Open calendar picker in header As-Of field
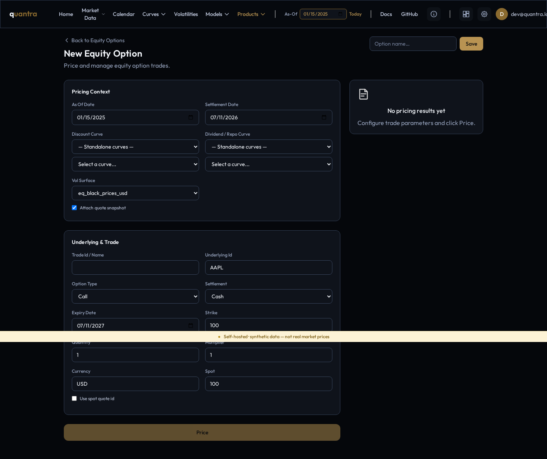Image resolution: width=547 pixels, height=459 pixels. (340, 14)
